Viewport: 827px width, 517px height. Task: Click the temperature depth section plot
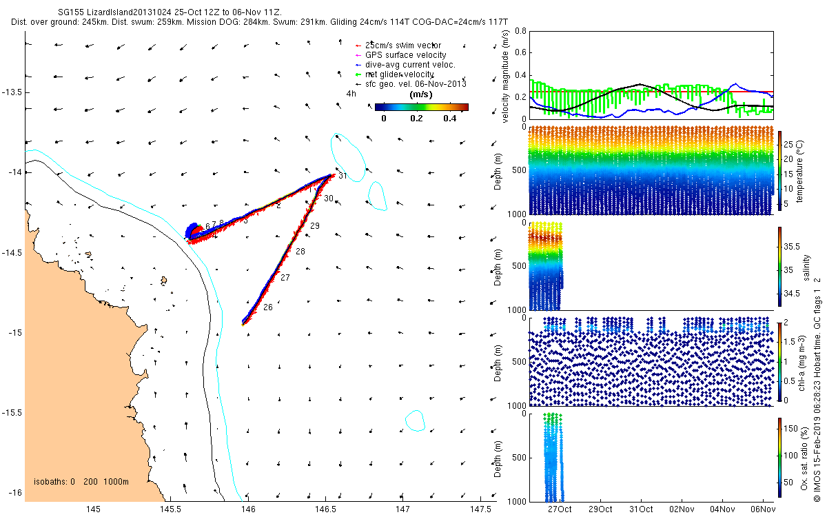(651, 170)
